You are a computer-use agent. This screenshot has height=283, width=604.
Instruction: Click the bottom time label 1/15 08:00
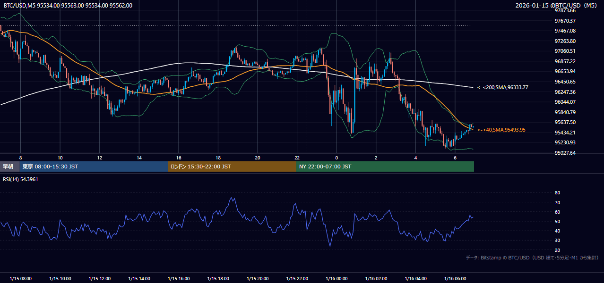click(x=20, y=279)
